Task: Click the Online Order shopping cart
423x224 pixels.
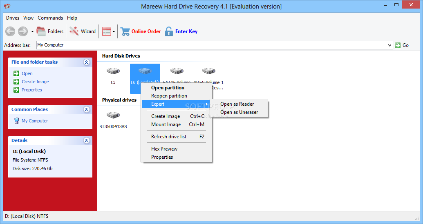Action: click(x=125, y=31)
